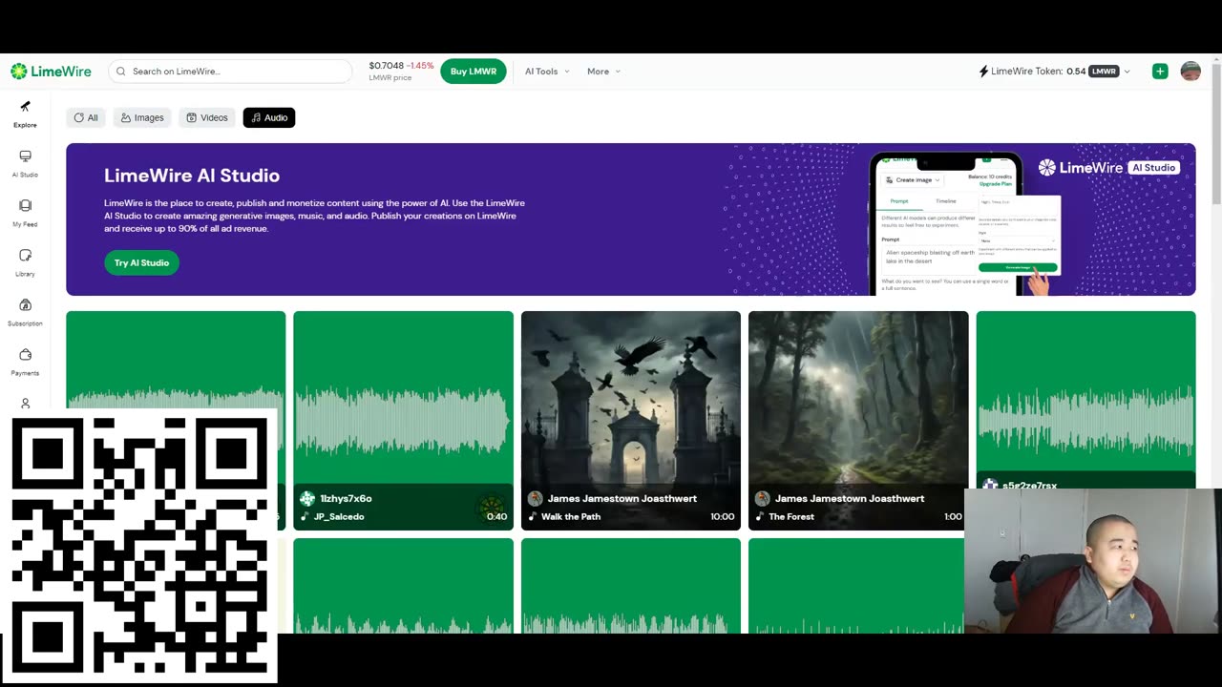Click the 10:00 duration on Walk the Path
This screenshot has height=687, width=1222.
pyautogui.click(x=723, y=516)
